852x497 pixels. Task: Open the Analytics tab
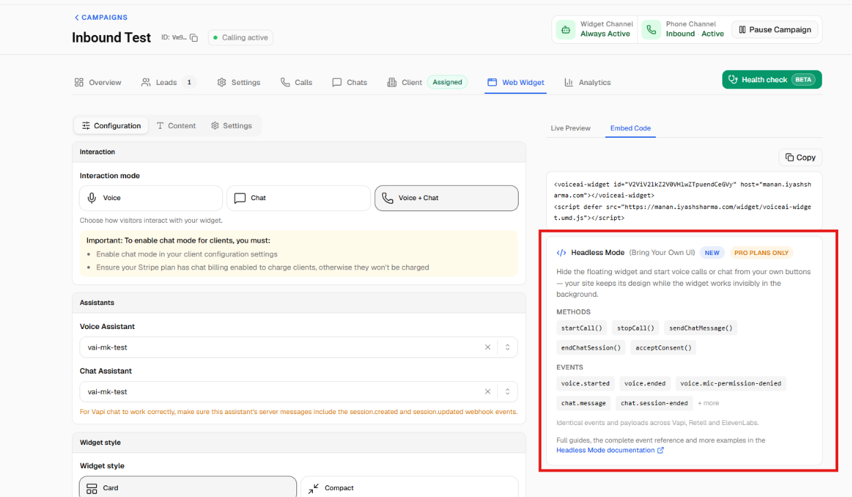(587, 82)
